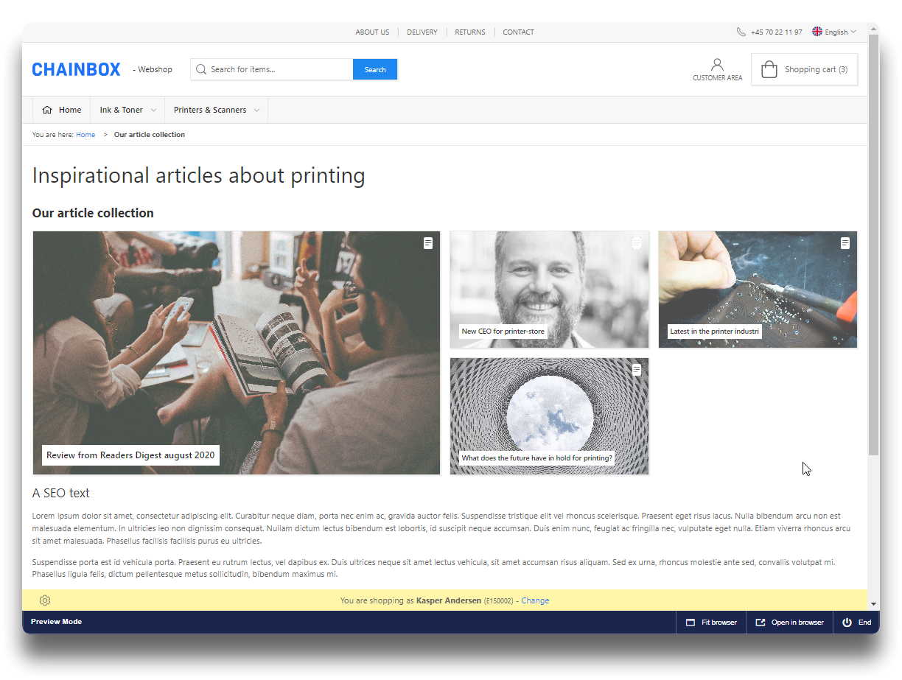Viewport: 902px width, 680px height.
Task: Click the Fit browser window icon
Action: click(691, 623)
